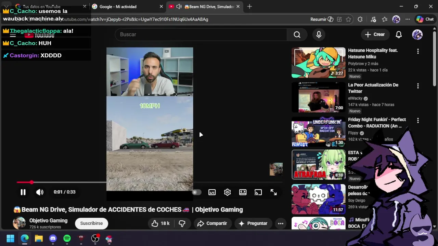This screenshot has width=438, height=246.
Task: Open the Hatsune Hospitality video thumbnail
Action: tap(319, 63)
